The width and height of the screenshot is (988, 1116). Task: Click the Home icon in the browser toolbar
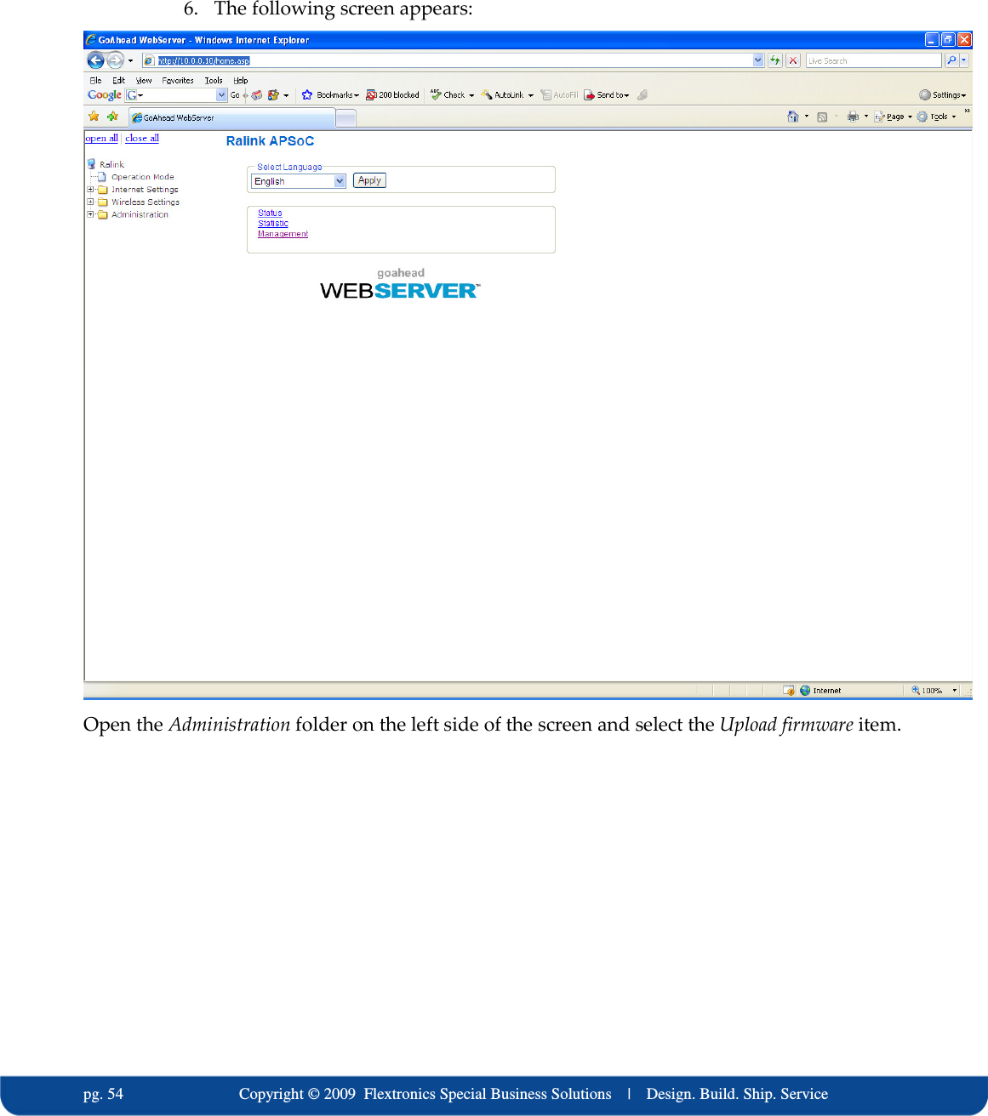[792, 116]
